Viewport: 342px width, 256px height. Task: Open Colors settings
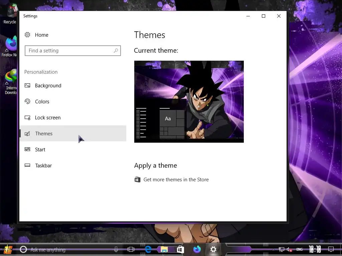73,101
